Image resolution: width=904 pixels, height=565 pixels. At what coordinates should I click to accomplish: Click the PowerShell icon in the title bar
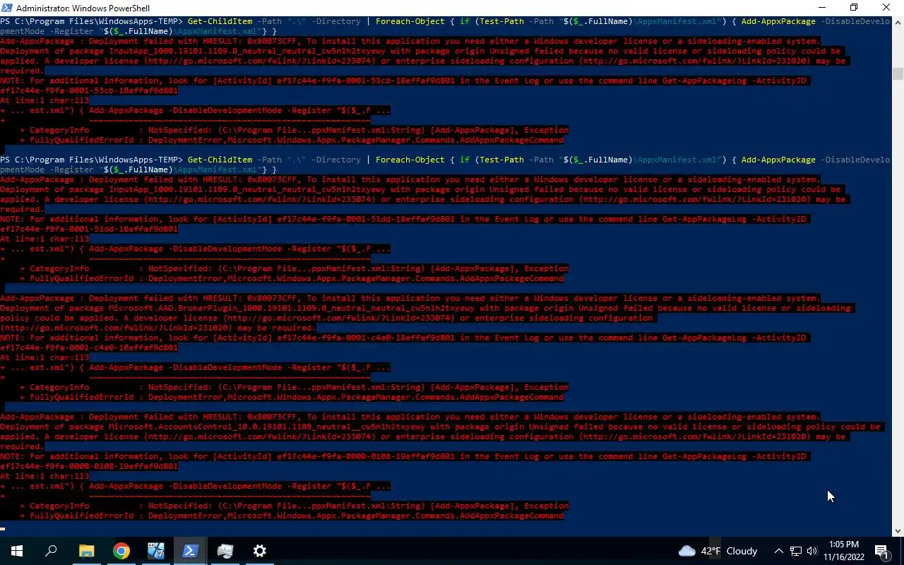pyautogui.click(x=7, y=8)
